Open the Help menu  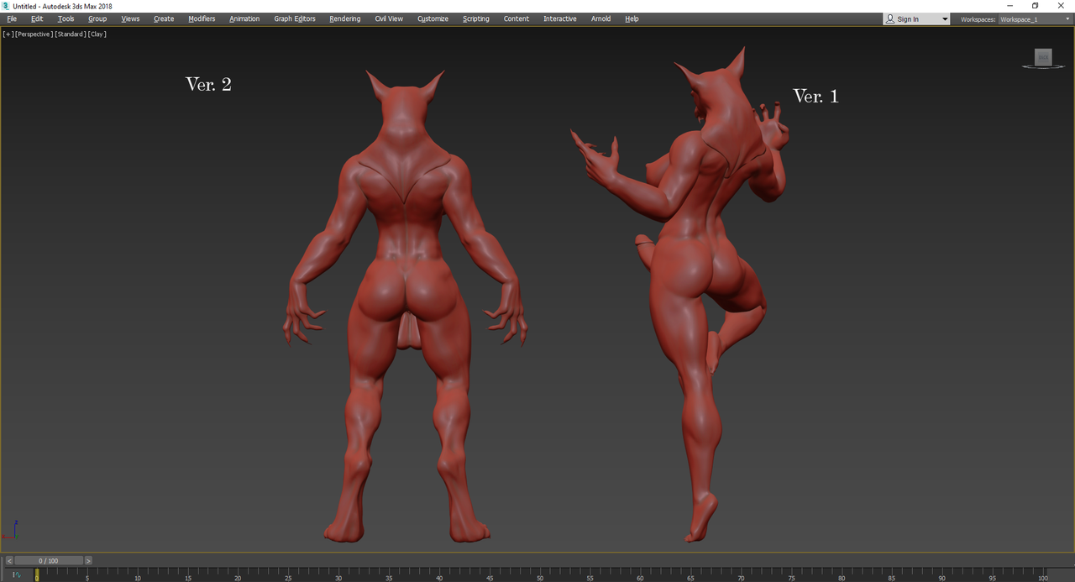coord(632,18)
